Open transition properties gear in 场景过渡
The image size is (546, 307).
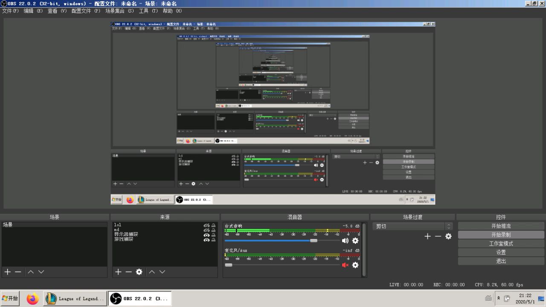448,236
